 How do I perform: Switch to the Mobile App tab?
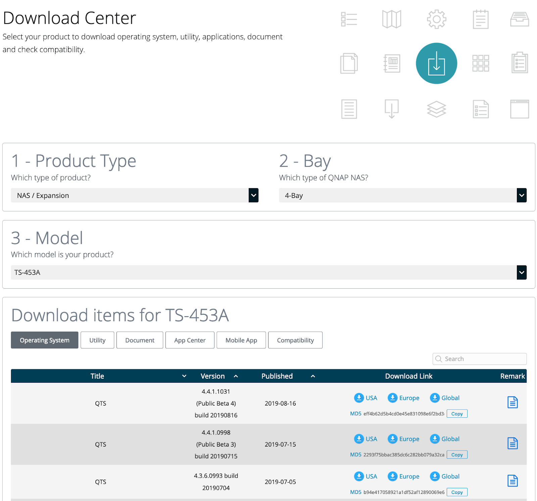[x=241, y=340]
